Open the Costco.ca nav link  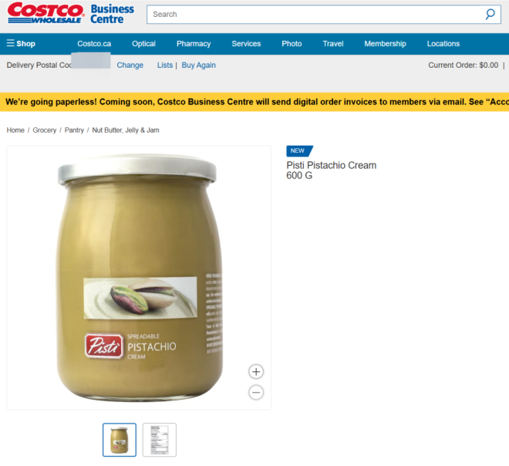(x=94, y=44)
